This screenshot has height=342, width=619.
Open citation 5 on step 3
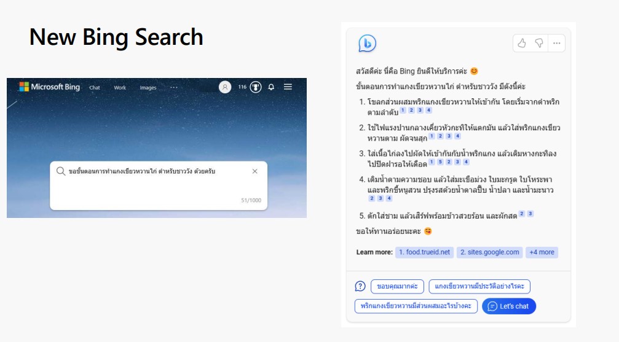tap(440, 162)
